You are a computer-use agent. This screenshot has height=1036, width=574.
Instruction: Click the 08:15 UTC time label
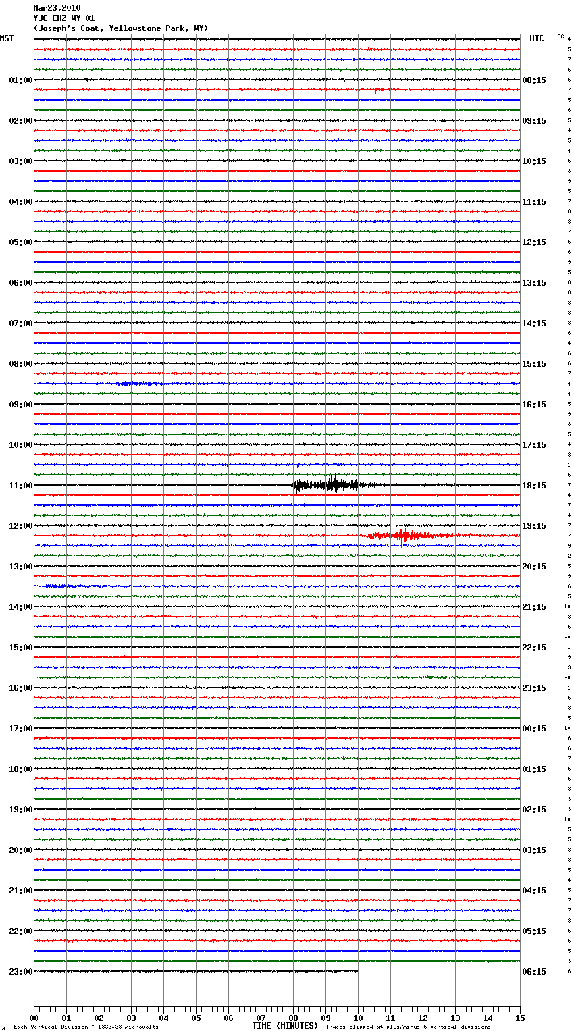(x=534, y=80)
